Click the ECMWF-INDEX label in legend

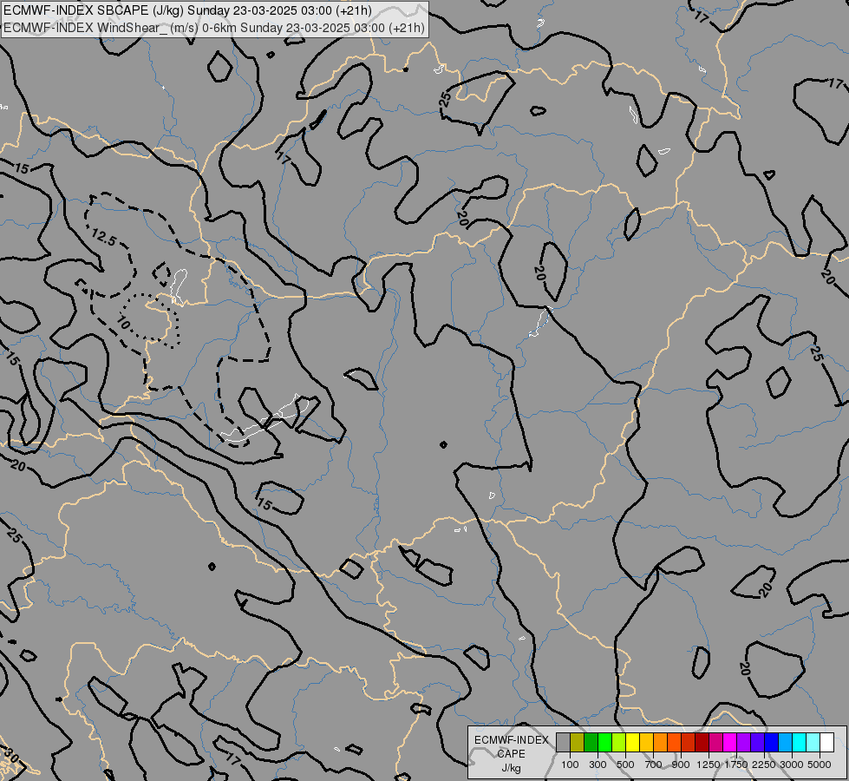click(511, 740)
